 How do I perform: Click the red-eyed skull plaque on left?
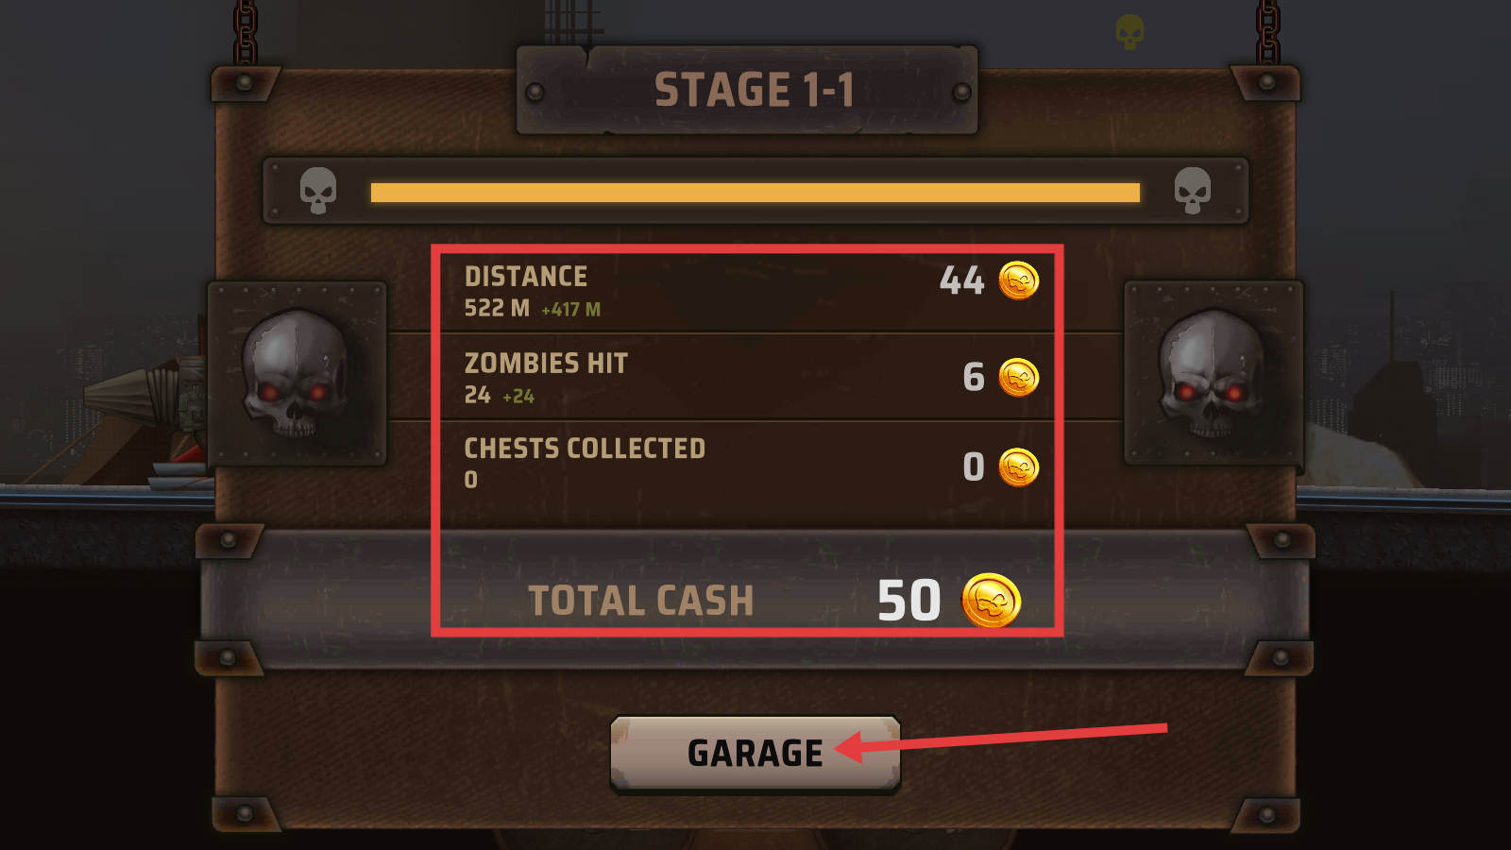tap(297, 373)
